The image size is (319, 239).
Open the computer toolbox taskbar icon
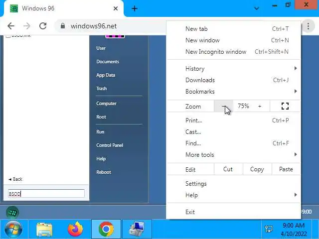coord(137,229)
